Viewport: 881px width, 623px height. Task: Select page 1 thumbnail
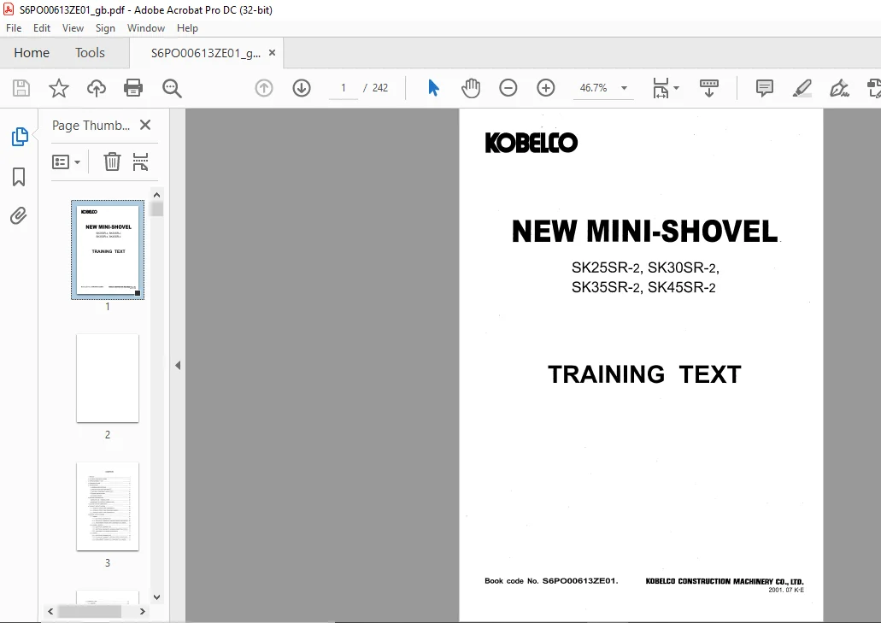tap(108, 250)
